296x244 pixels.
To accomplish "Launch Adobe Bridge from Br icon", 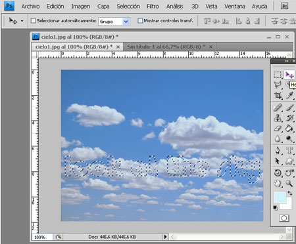I will click(284, 6).
